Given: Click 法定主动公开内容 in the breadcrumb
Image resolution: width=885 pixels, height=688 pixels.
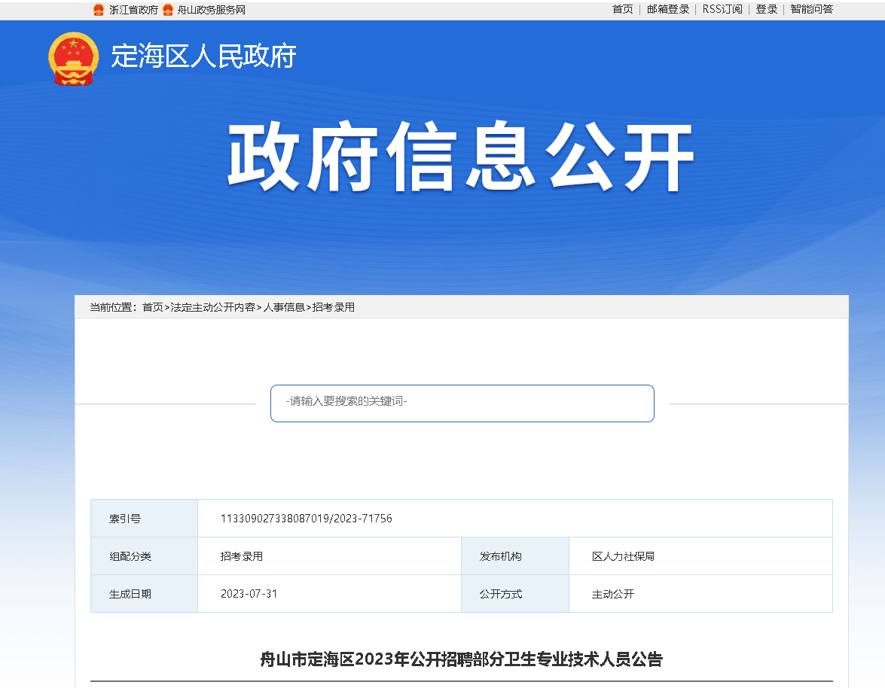Looking at the screenshot, I should tap(213, 307).
